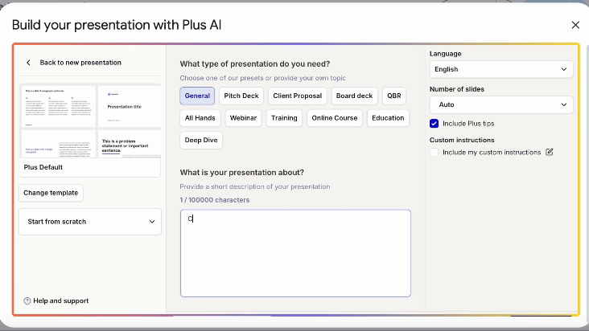Select the Online Course preset
The width and height of the screenshot is (589, 331).
334,118
